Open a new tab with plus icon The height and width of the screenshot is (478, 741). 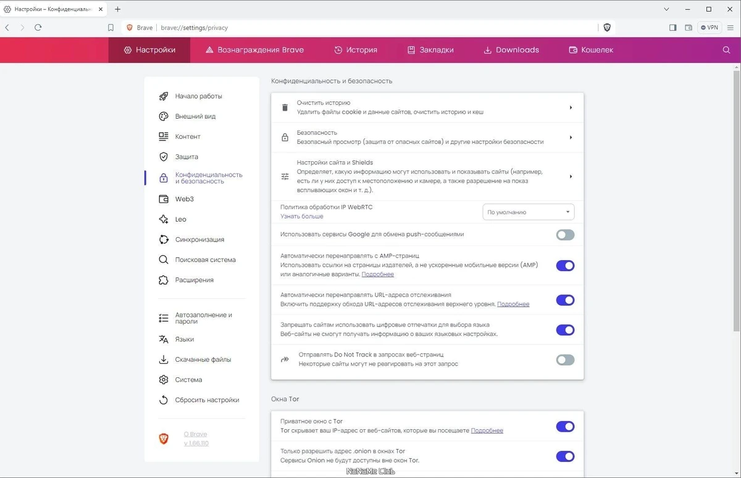coord(117,9)
